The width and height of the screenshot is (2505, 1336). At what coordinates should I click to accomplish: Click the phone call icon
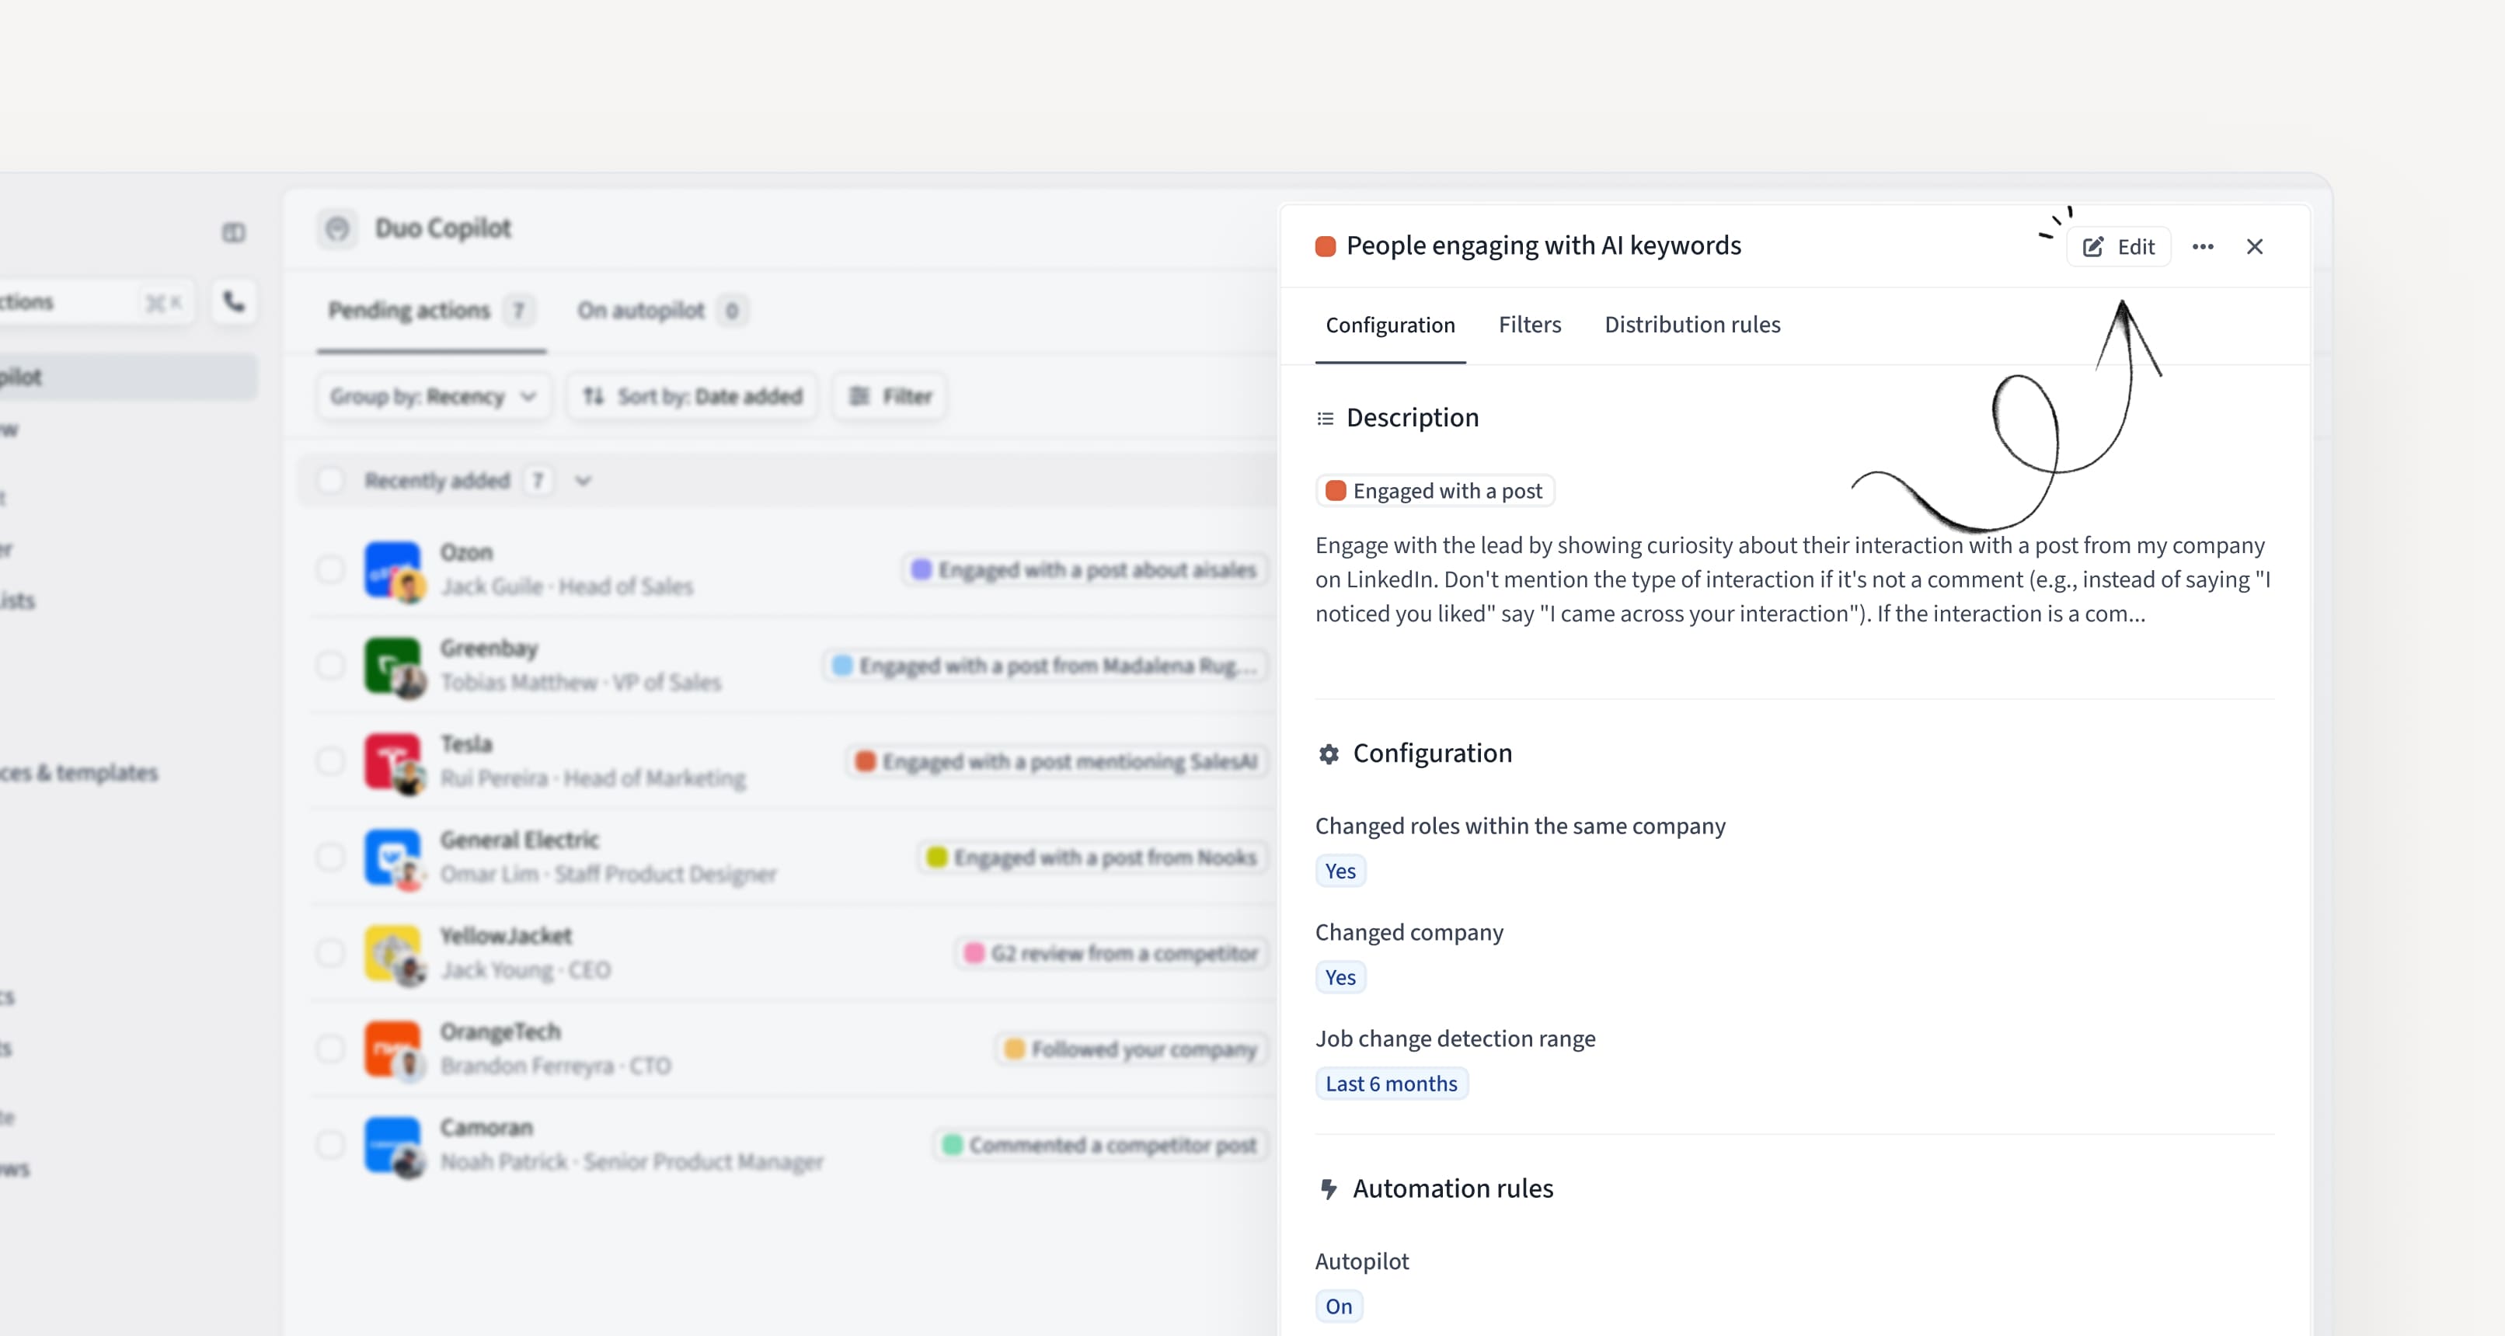233,301
